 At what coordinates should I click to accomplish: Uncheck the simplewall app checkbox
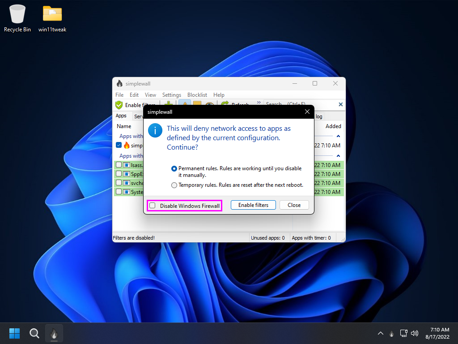pyautogui.click(x=119, y=145)
